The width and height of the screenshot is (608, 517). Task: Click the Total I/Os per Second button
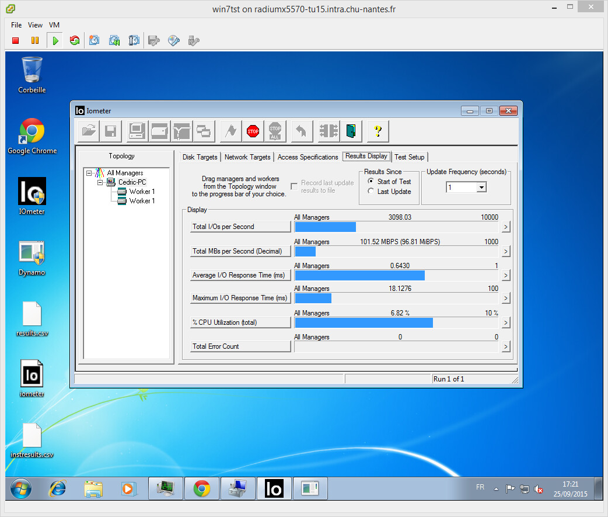coord(240,227)
